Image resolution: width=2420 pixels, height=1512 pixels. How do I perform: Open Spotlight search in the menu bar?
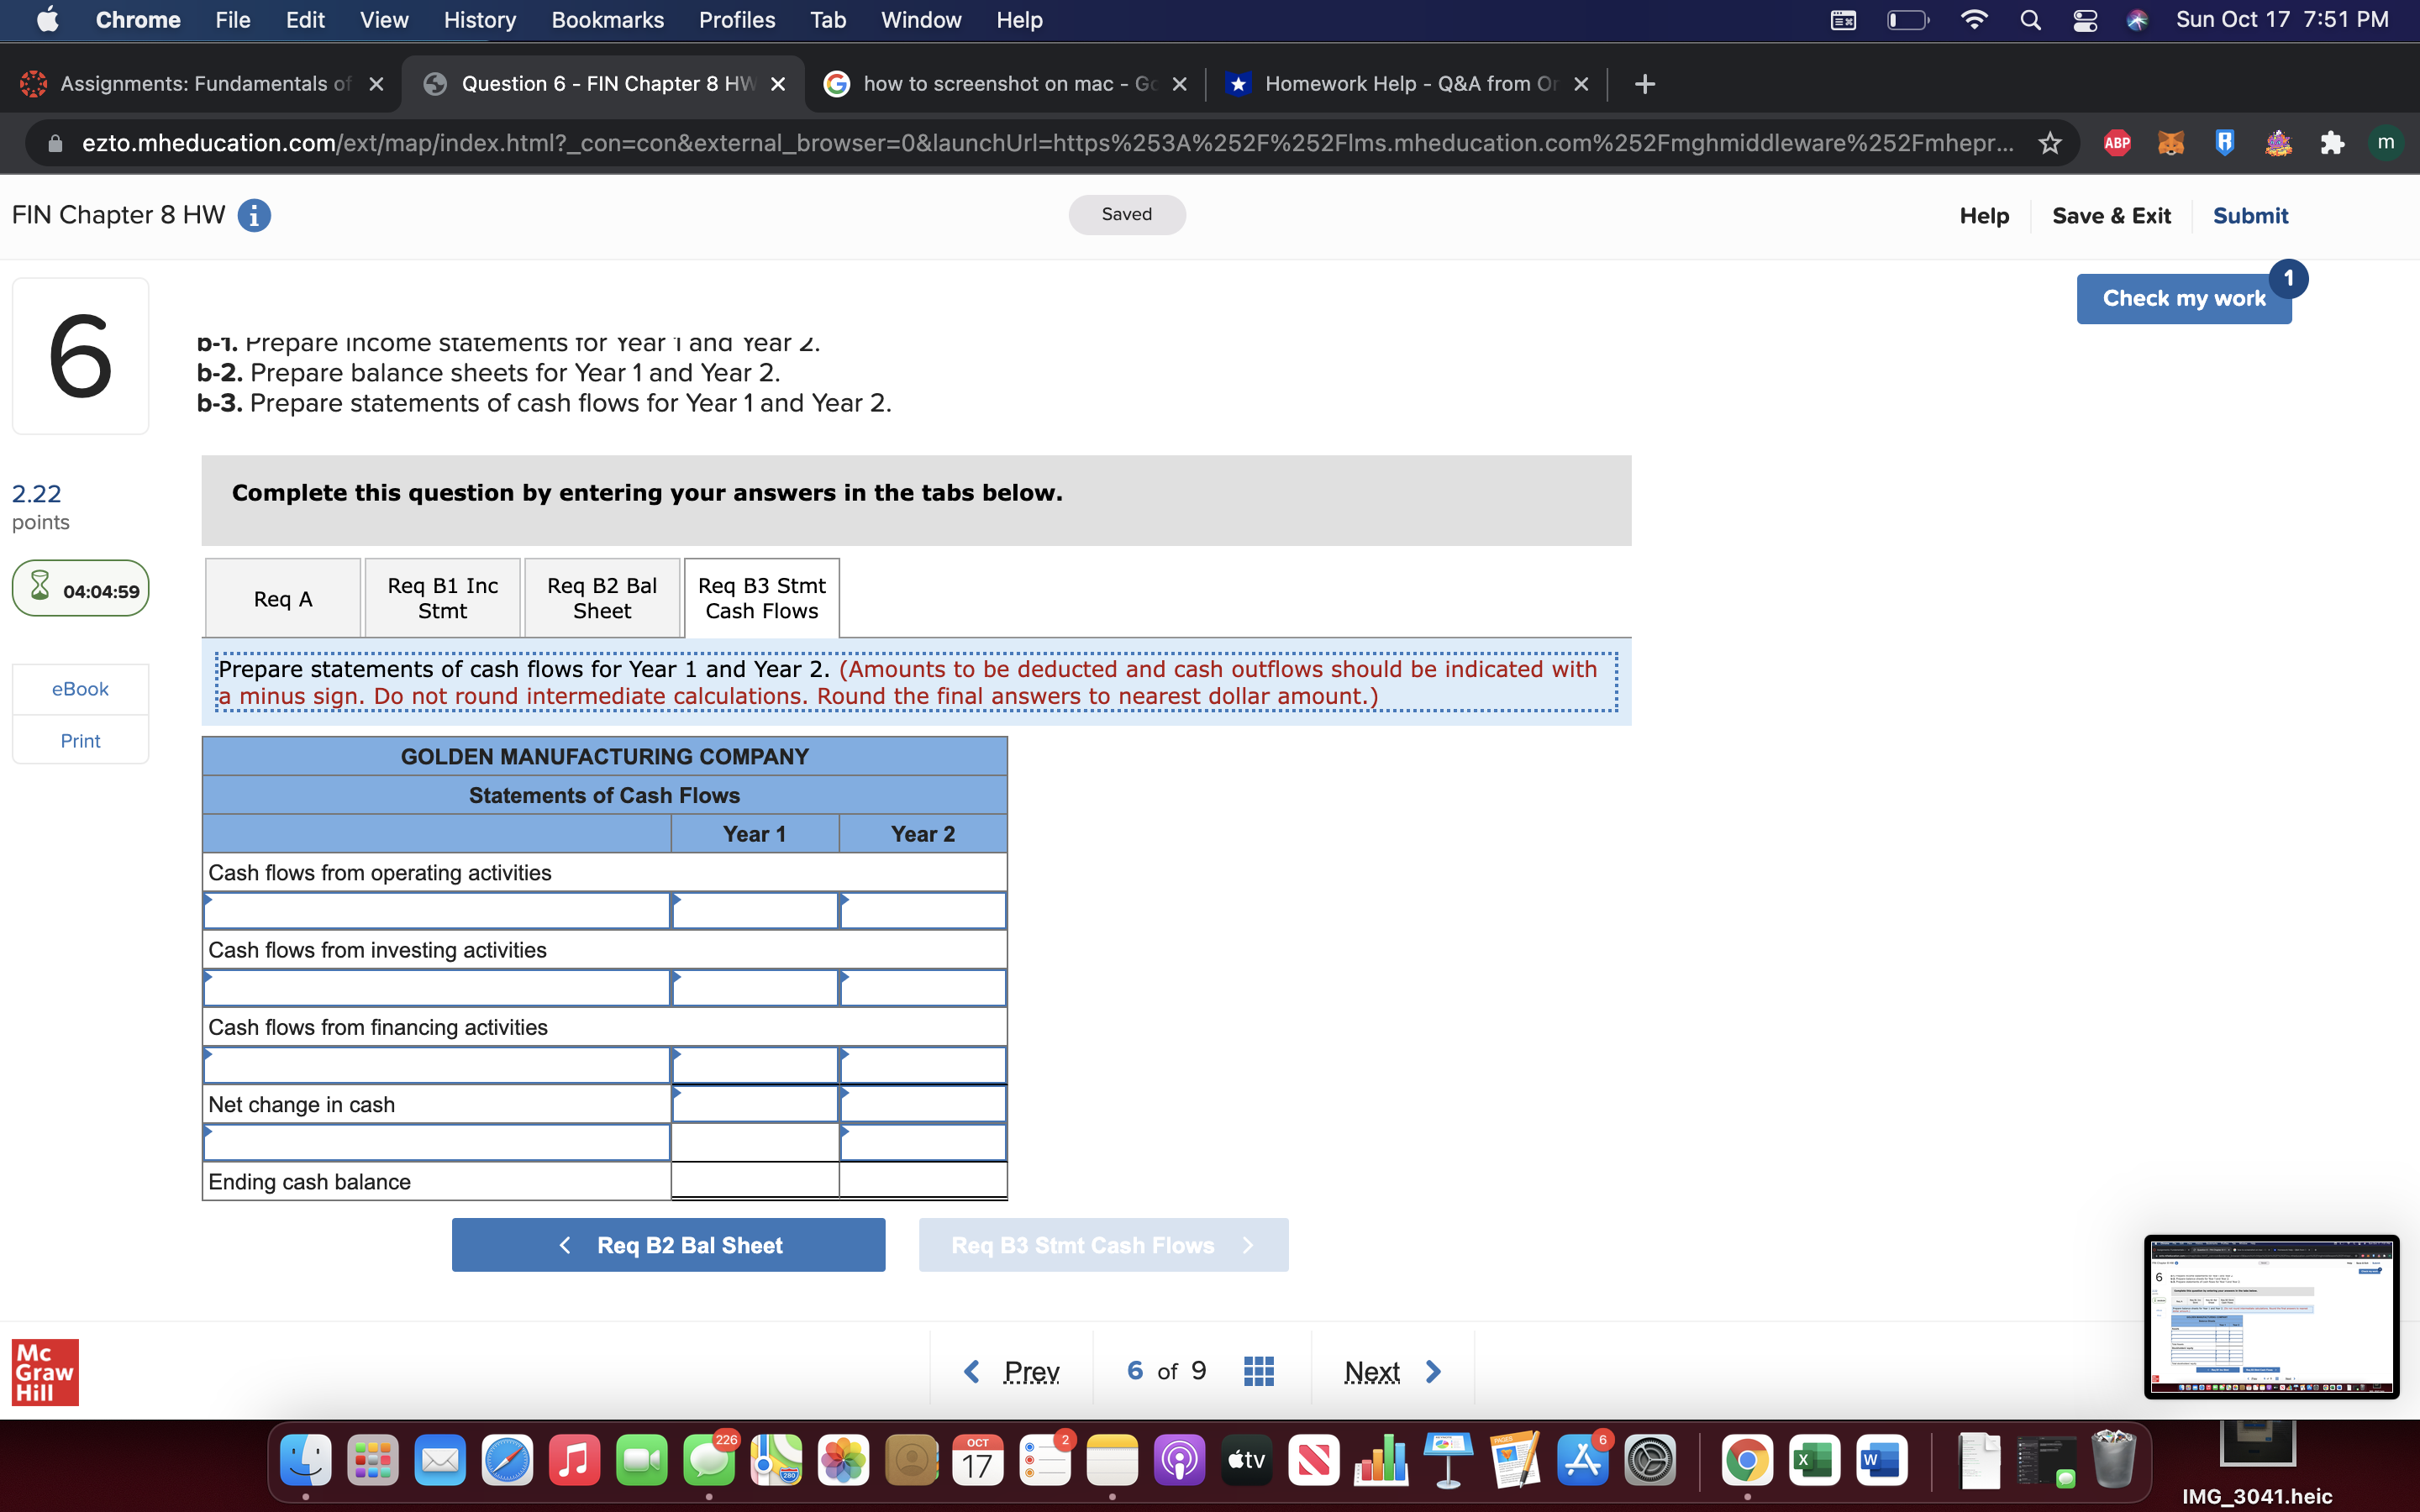pyautogui.click(x=2030, y=19)
